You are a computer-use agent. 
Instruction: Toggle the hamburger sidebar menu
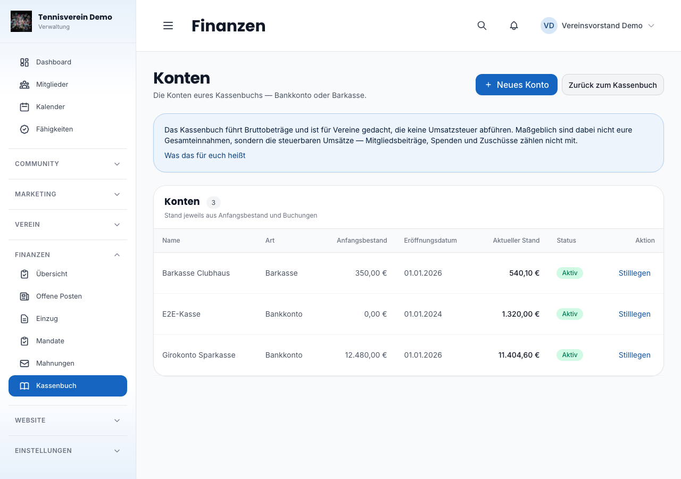[x=168, y=26]
